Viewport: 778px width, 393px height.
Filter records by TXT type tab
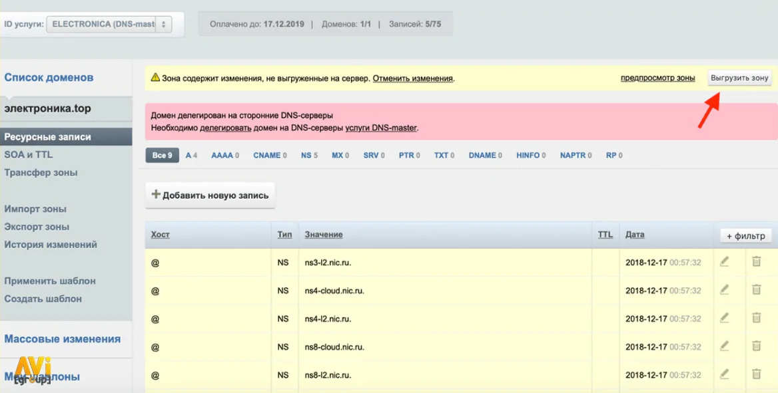444,155
